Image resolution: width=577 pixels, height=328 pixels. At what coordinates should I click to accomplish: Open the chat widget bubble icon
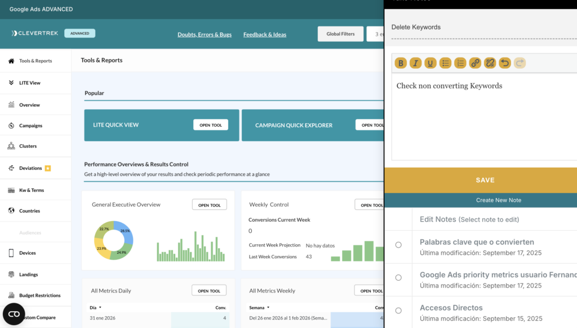tap(14, 314)
